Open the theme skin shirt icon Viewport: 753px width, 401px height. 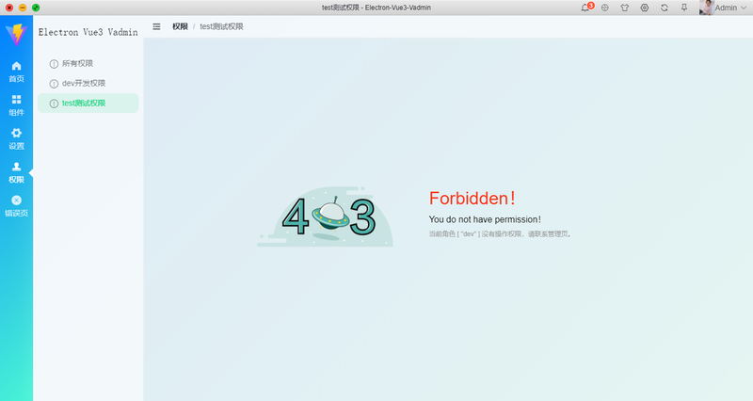click(625, 8)
